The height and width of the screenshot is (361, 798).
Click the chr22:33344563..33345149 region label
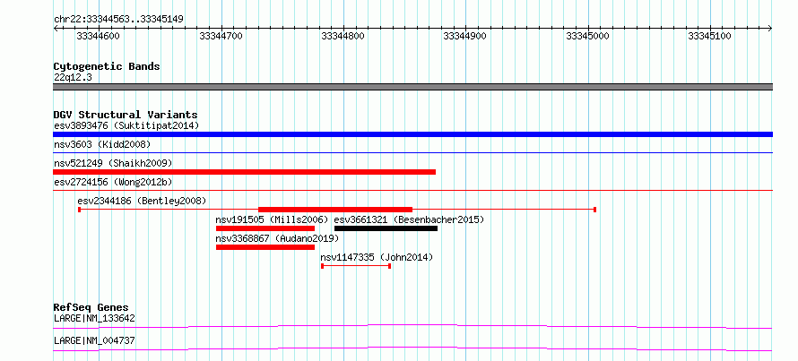[118, 20]
